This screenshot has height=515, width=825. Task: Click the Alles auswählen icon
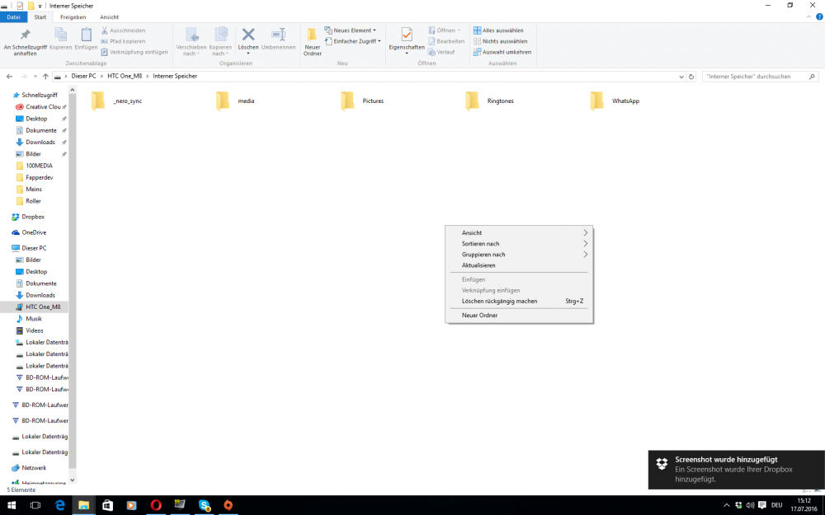tap(499, 30)
